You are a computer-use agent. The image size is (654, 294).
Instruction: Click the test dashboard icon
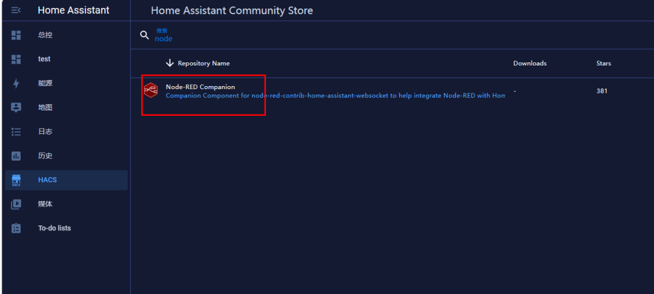[x=16, y=59]
